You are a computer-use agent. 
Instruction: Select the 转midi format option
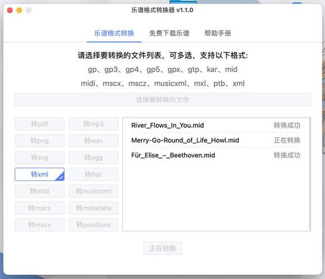(40, 191)
